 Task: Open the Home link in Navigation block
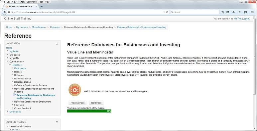click(x=9, y=48)
